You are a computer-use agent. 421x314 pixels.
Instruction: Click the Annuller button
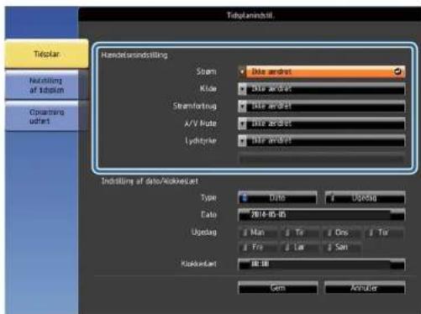coord(365,288)
